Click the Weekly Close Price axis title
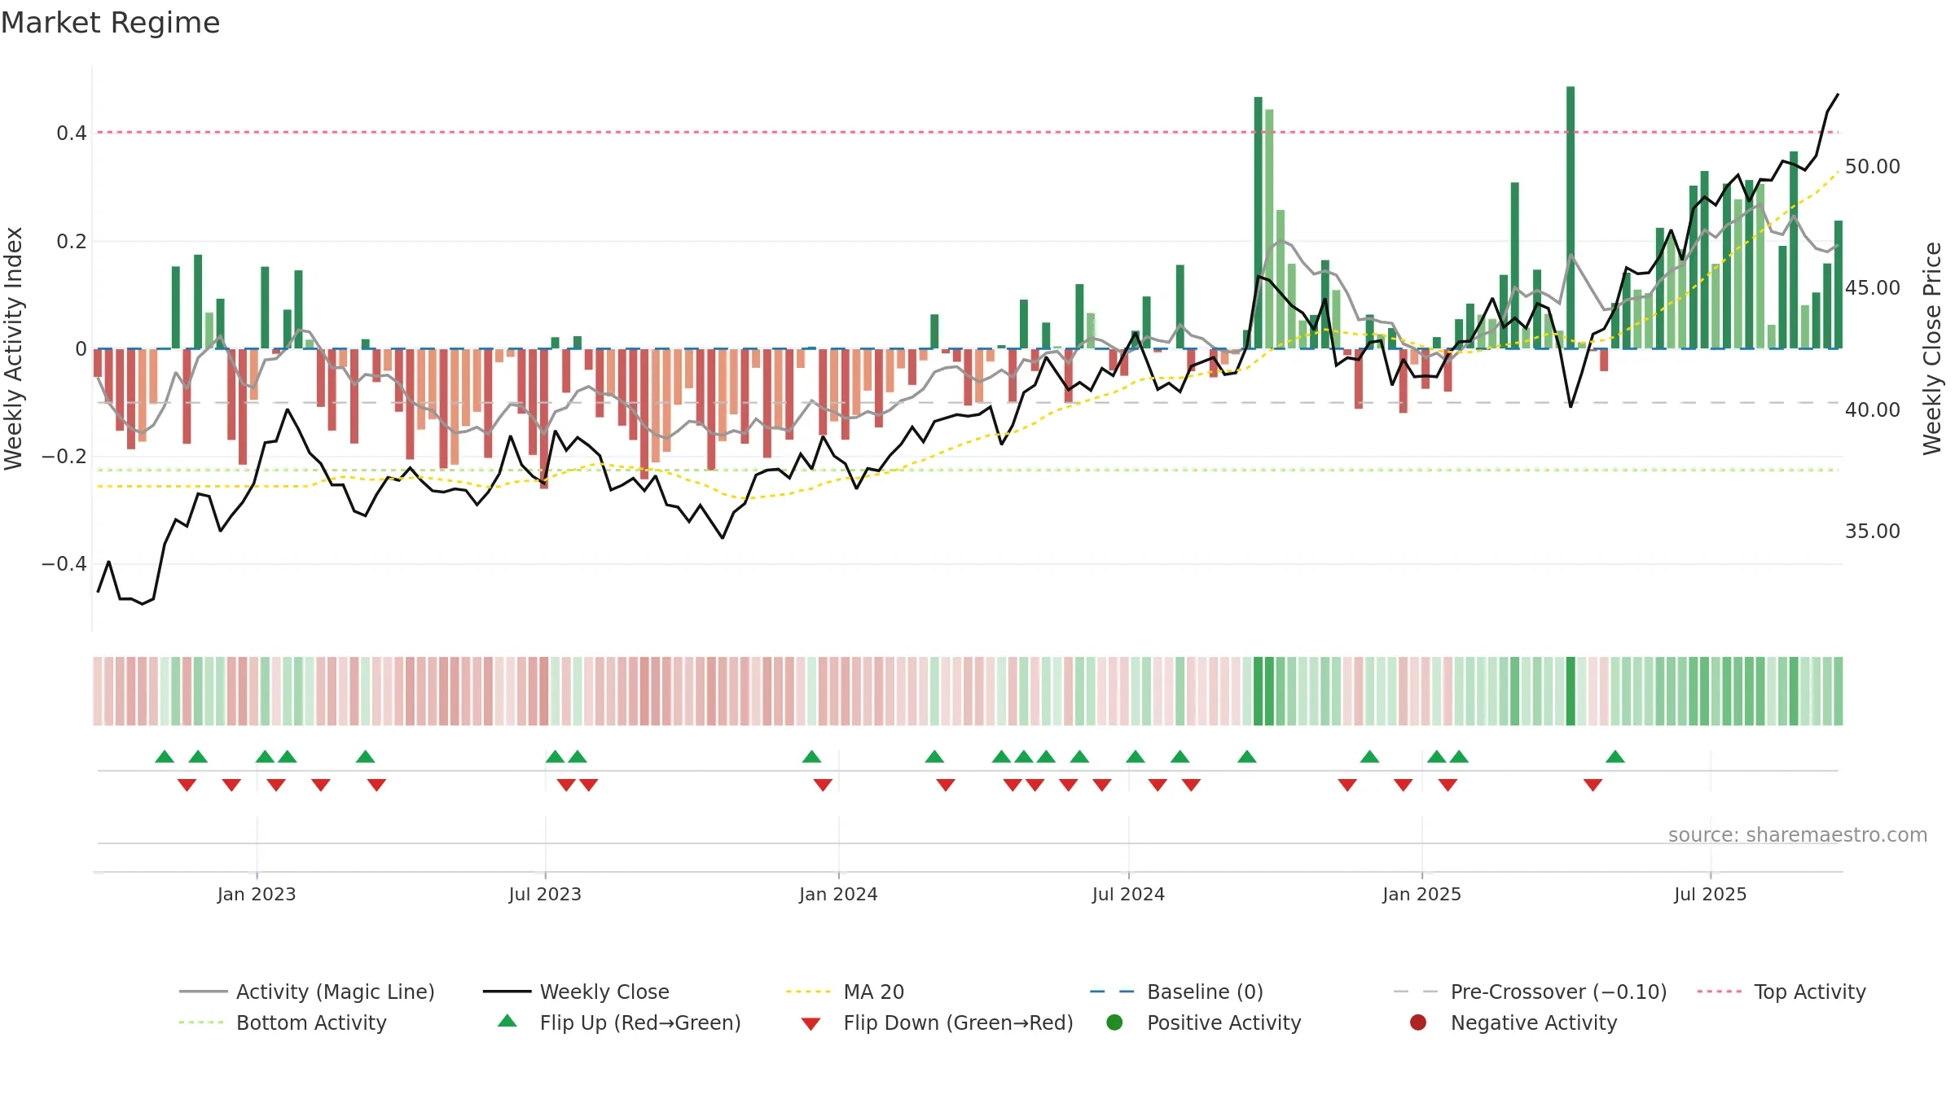The image size is (1955, 1099). point(1932,348)
